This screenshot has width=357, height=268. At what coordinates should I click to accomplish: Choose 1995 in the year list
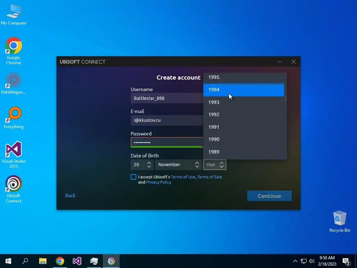[x=244, y=77]
